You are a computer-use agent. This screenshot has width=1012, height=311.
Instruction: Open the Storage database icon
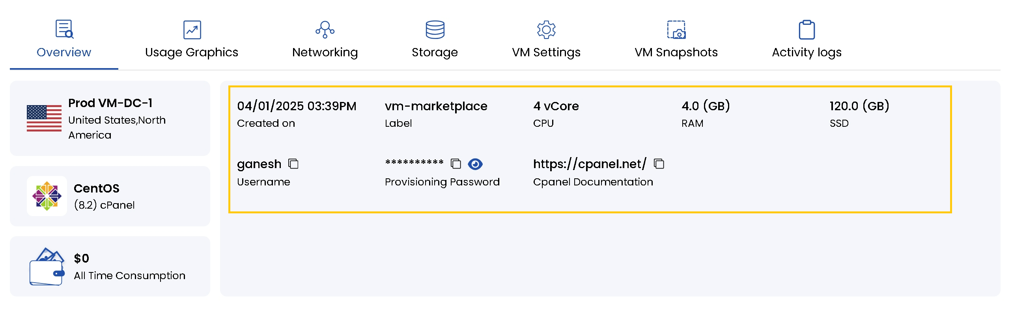coord(435,29)
